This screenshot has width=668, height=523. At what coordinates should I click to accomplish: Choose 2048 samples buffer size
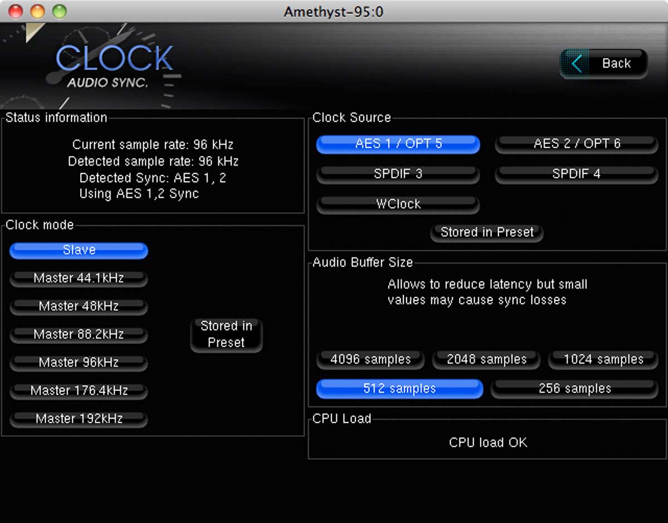click(487, 360)
